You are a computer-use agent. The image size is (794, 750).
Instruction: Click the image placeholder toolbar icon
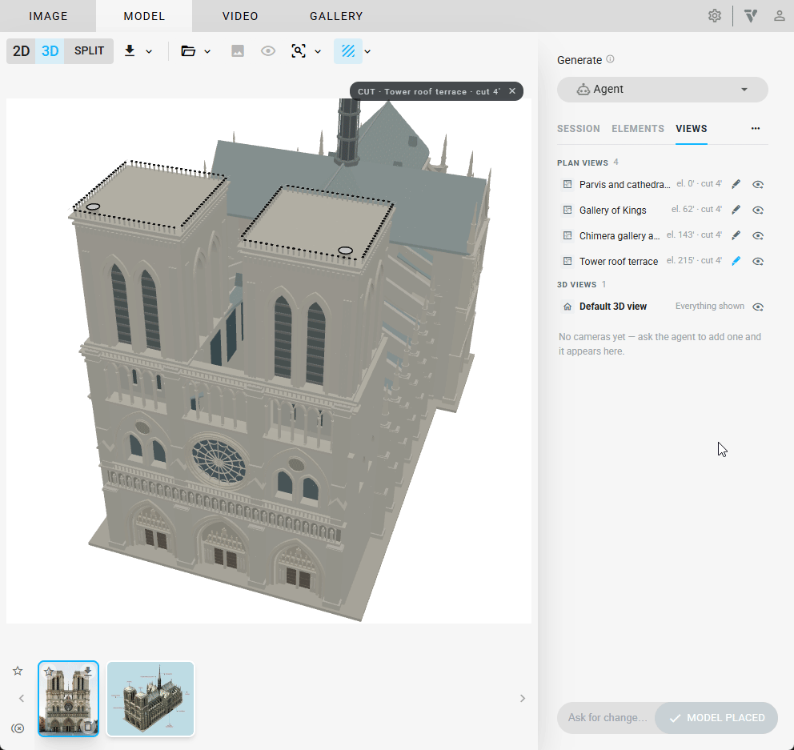click(x=238, y=50)
